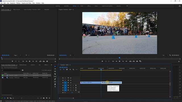
Task: Click the Home icon in the workspace bar
Action: (3, 6)
